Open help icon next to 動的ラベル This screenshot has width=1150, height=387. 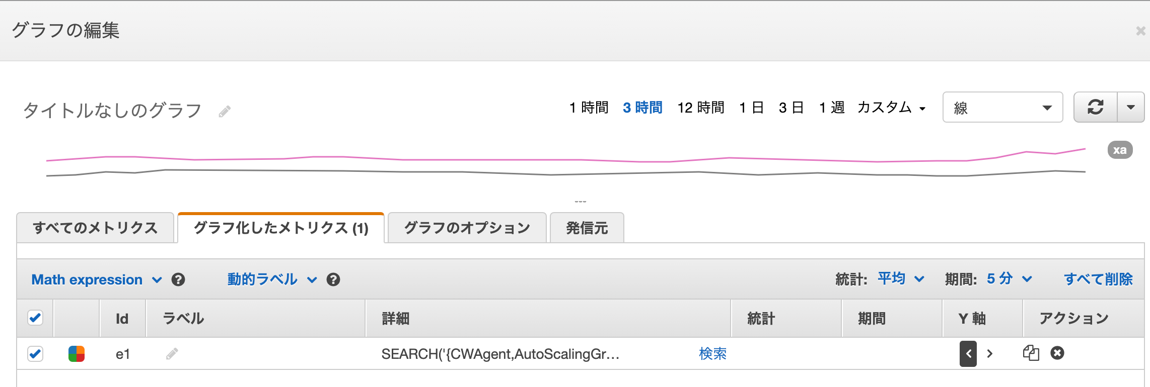pyautogui.click(x=333, y=279)
